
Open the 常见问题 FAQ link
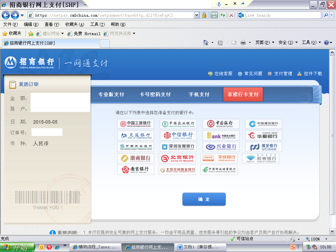[x=250, y=74]
